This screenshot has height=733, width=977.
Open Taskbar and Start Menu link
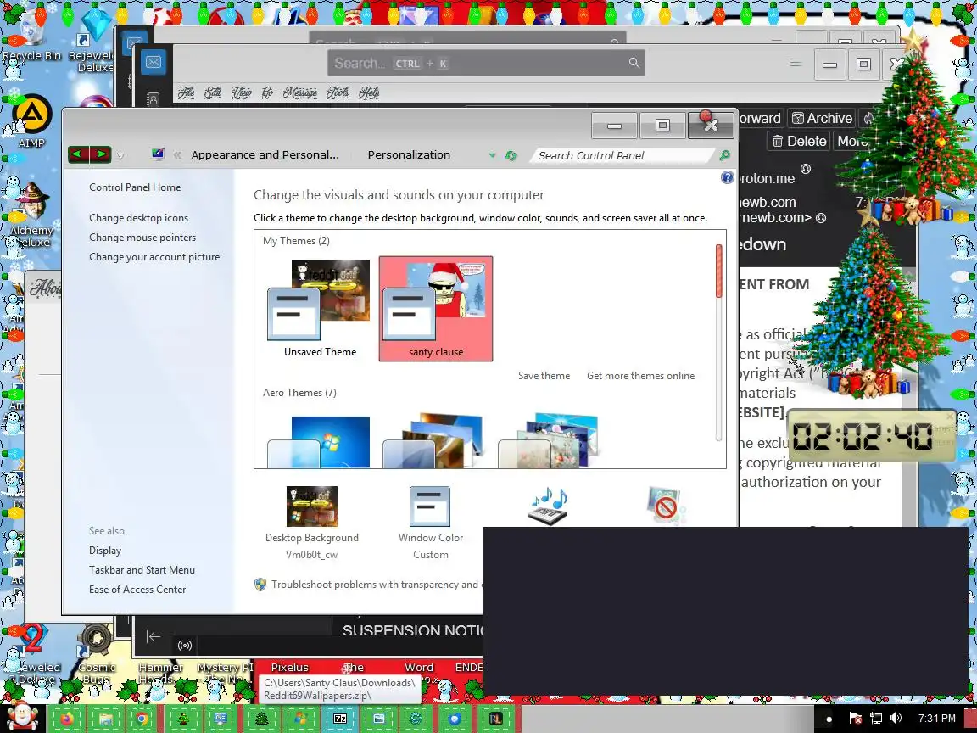pos(142,570)
